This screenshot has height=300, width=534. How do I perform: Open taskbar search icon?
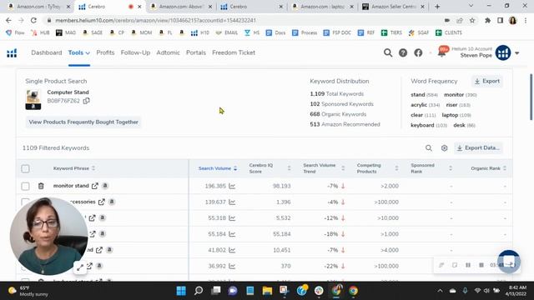(199, 291)
